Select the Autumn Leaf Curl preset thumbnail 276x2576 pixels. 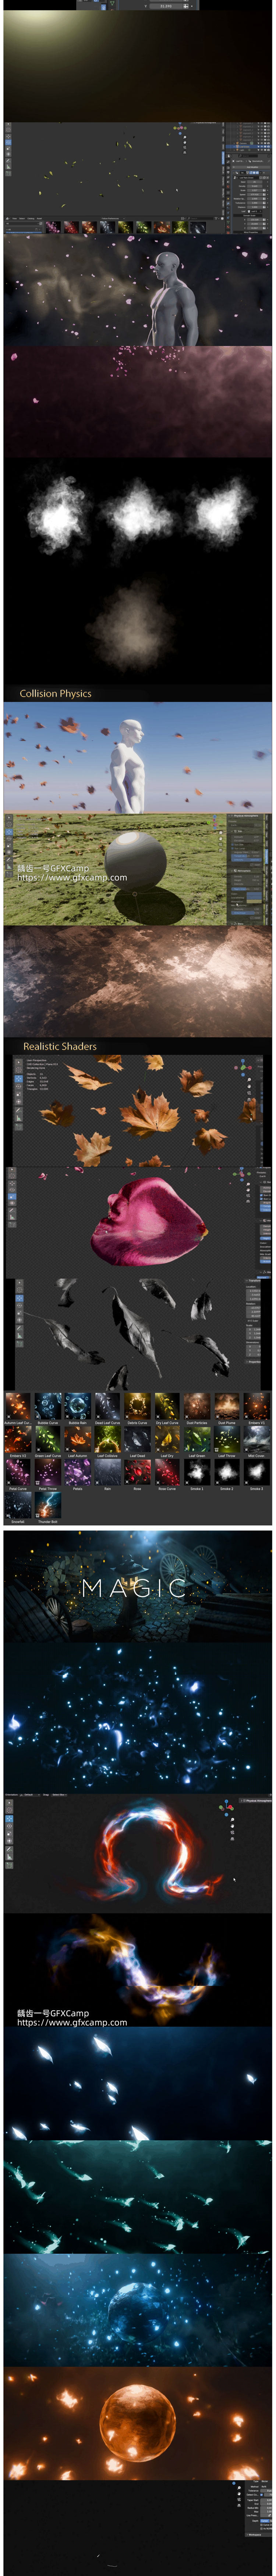pyautogui.click(x=18, y=1406)
